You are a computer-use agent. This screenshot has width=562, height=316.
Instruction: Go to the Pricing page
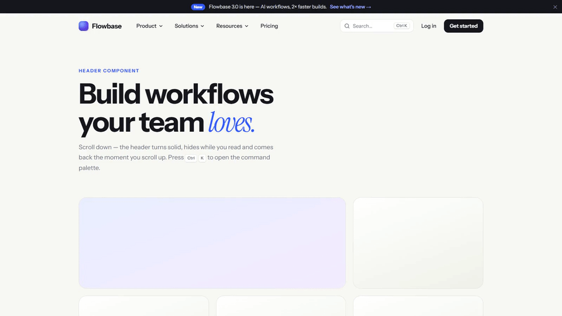(269, 26)
